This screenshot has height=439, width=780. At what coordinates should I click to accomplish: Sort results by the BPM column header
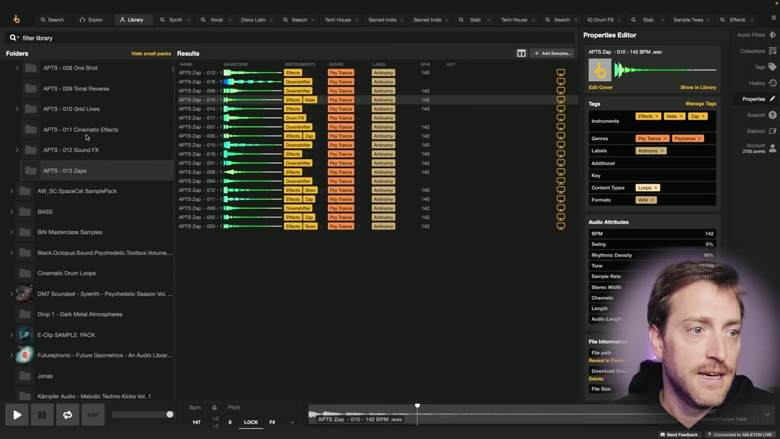coord(425,64)
